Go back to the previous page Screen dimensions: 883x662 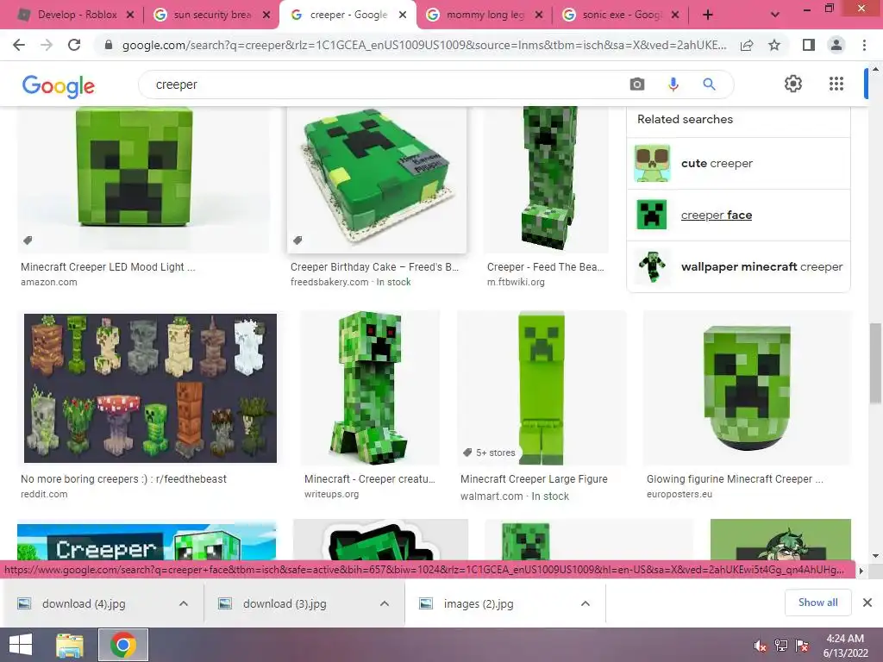[19, 45]
